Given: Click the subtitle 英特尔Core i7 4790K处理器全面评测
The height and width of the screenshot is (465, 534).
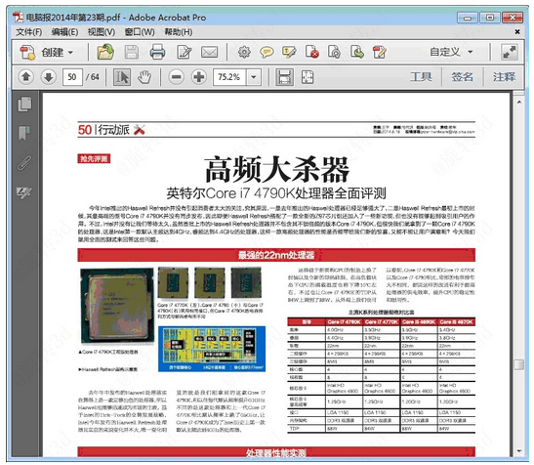Looking at the screenshot, I should coord(276,193).
